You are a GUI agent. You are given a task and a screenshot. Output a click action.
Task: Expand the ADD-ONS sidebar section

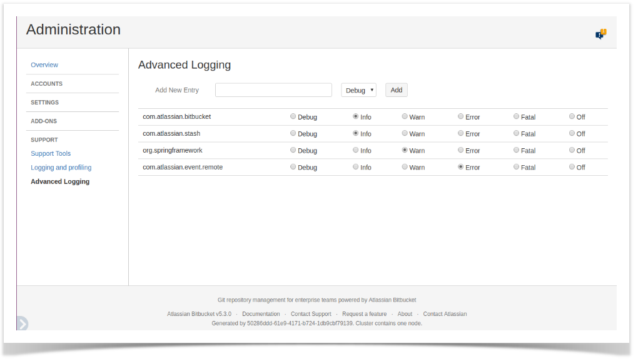point(44,121)
